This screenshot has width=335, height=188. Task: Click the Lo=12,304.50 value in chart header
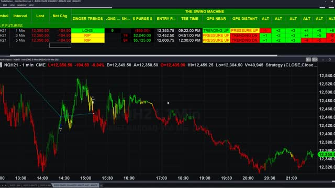pyautogui.click(x=229, y=65)
